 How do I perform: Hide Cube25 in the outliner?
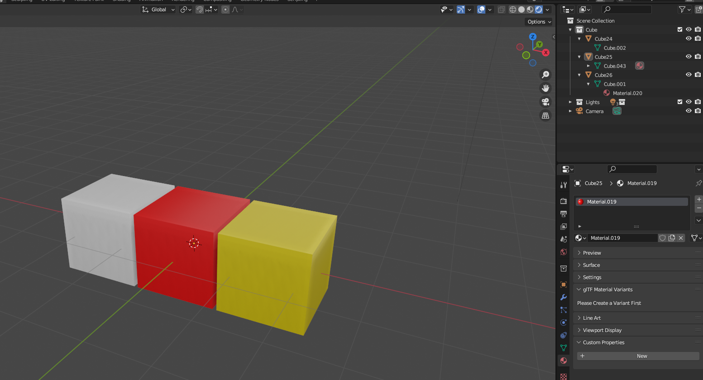click(689, 57)
